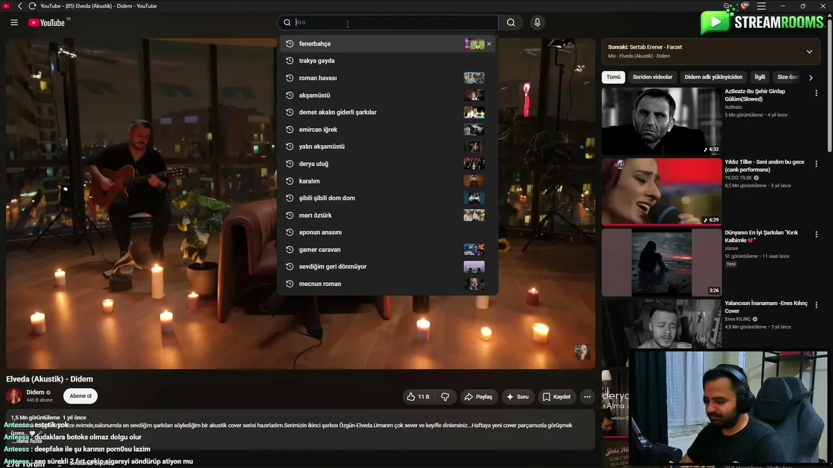Play AzBeatz Bu Şehir Girdap thumbnail

coord(661,121)
